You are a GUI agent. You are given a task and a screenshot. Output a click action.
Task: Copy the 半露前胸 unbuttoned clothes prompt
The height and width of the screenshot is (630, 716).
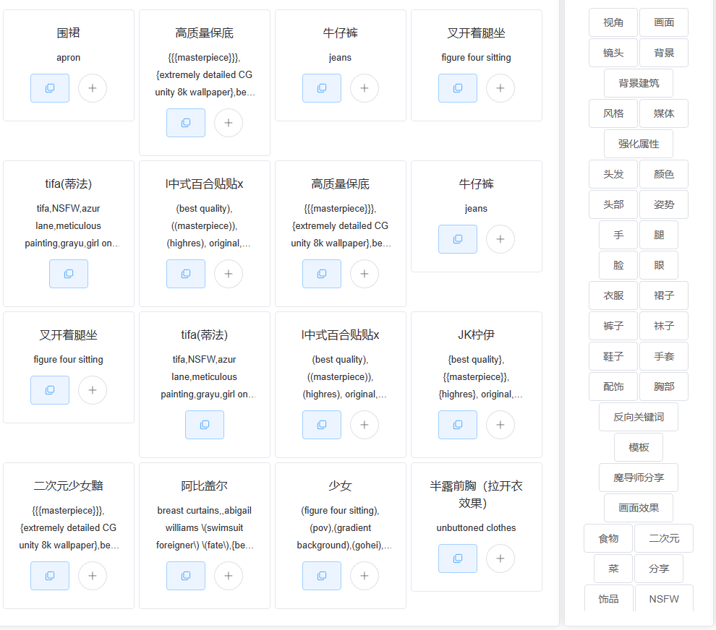tap(458, 558)
